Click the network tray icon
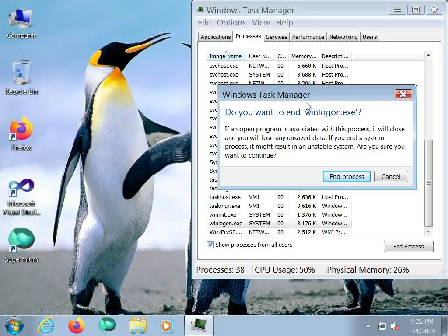Screen dimensions: 448x336 [x=381, y=325]
